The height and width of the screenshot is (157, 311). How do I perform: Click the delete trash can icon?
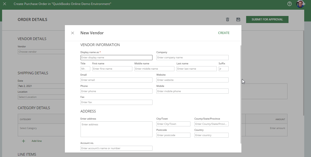[228, 19]
